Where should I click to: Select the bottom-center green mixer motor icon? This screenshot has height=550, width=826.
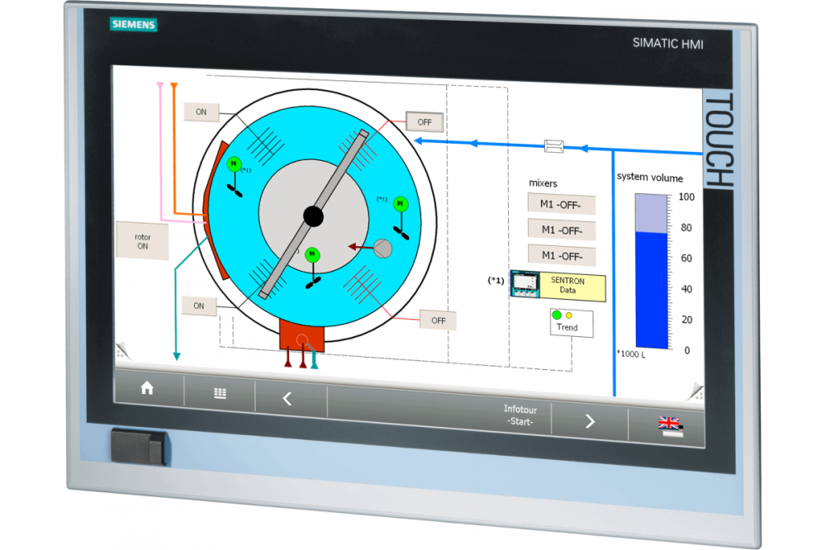tap(312, 254)
